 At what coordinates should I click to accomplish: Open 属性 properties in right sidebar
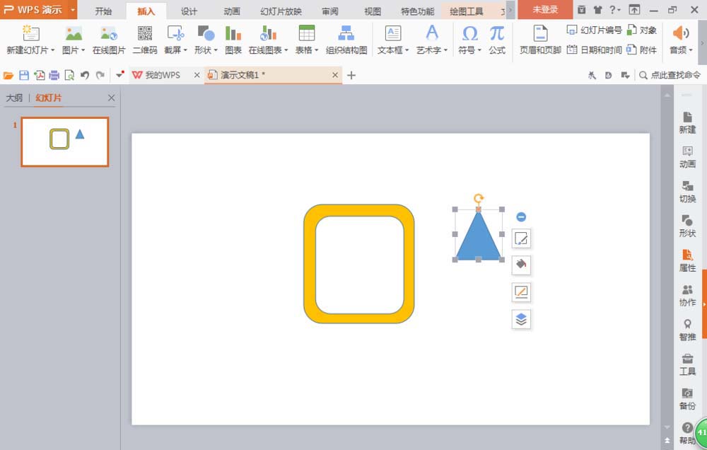pyautogui.click(x=687, y=260)
